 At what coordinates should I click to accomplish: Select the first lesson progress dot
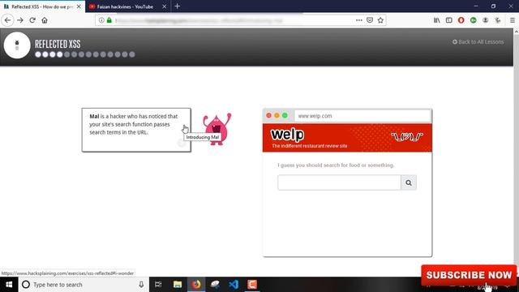coord(38,54)
